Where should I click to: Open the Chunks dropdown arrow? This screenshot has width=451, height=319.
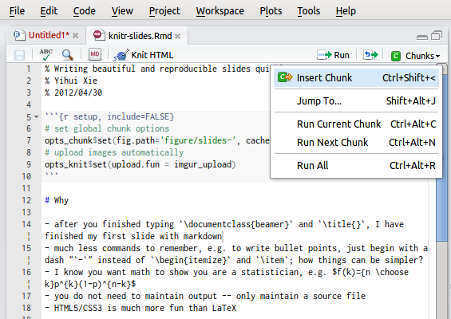click(437, 56)
